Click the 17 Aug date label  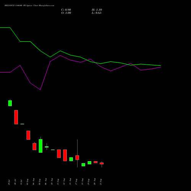point(76,182)
